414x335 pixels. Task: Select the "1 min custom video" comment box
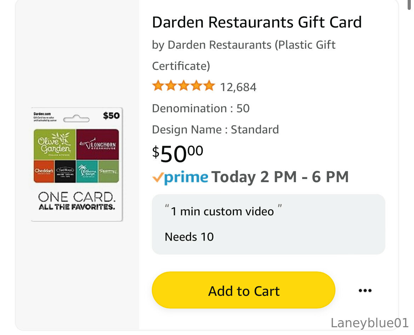pyautogui.click(x=269, y=225)
